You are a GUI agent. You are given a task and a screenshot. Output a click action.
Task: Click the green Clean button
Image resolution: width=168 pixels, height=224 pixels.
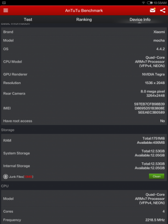tap(156, 176)
